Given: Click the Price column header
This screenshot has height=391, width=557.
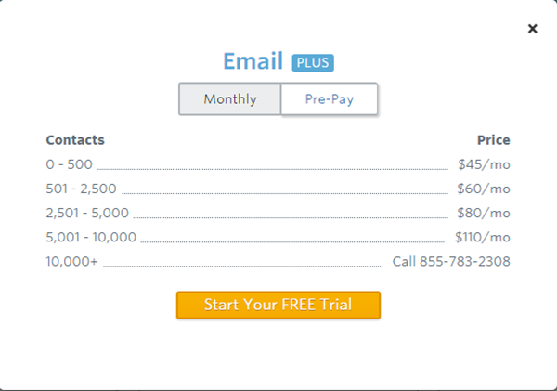Looking at the screenshot, I should [x=493, y=140].
